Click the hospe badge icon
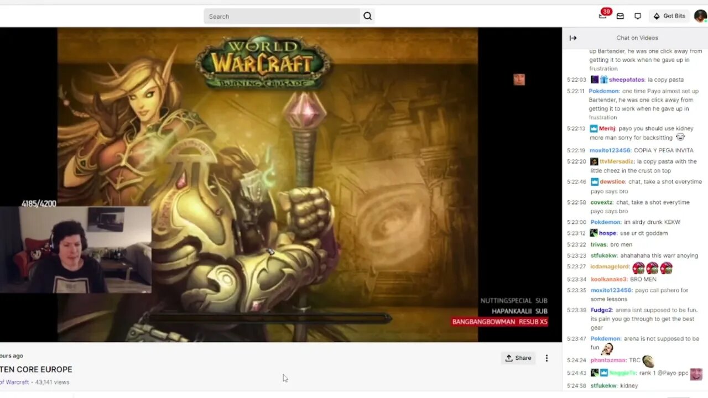 tap(594, 233)
